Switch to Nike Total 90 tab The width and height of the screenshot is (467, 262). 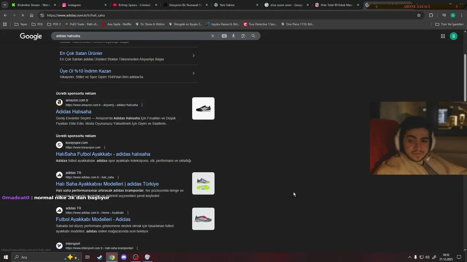(337, 5)
